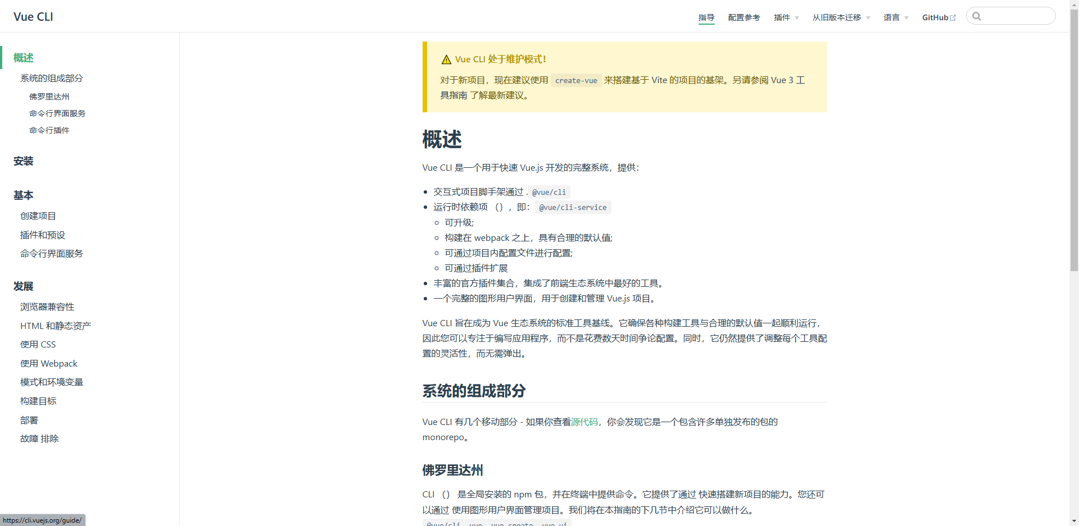Click the Vue CLI 处于维护模式 warning title
Screen dimensions: 1079x526
coord(500,60)
